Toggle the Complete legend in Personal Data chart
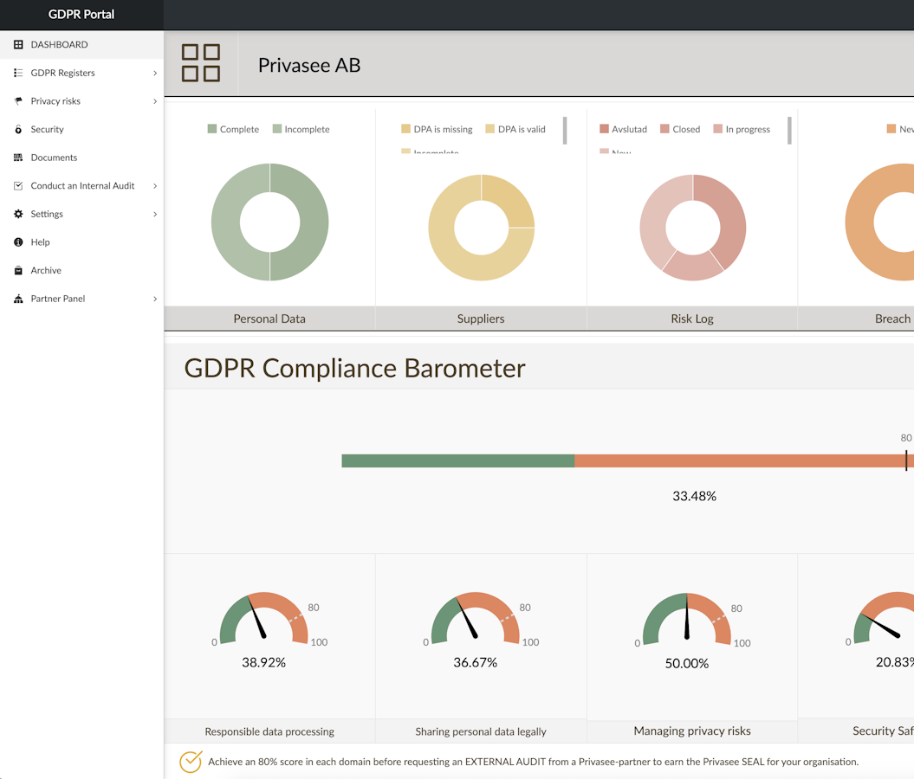Screen dimensions: 914x779 coord(233,129)
